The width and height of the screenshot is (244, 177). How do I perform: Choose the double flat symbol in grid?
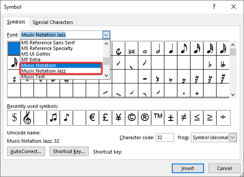222,64
